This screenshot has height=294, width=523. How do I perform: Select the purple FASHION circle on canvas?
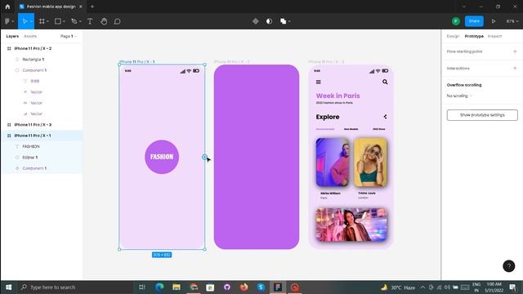(x=162, y=157)
